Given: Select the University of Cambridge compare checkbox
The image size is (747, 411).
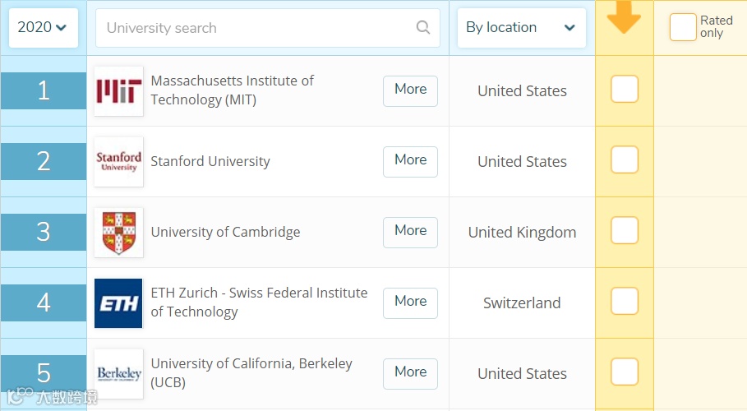Looking at the screenshot, I should tap(625, 230).
